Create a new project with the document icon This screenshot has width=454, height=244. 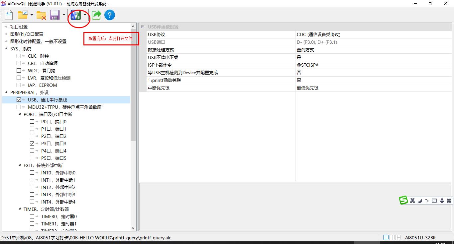tap(9, 15)
